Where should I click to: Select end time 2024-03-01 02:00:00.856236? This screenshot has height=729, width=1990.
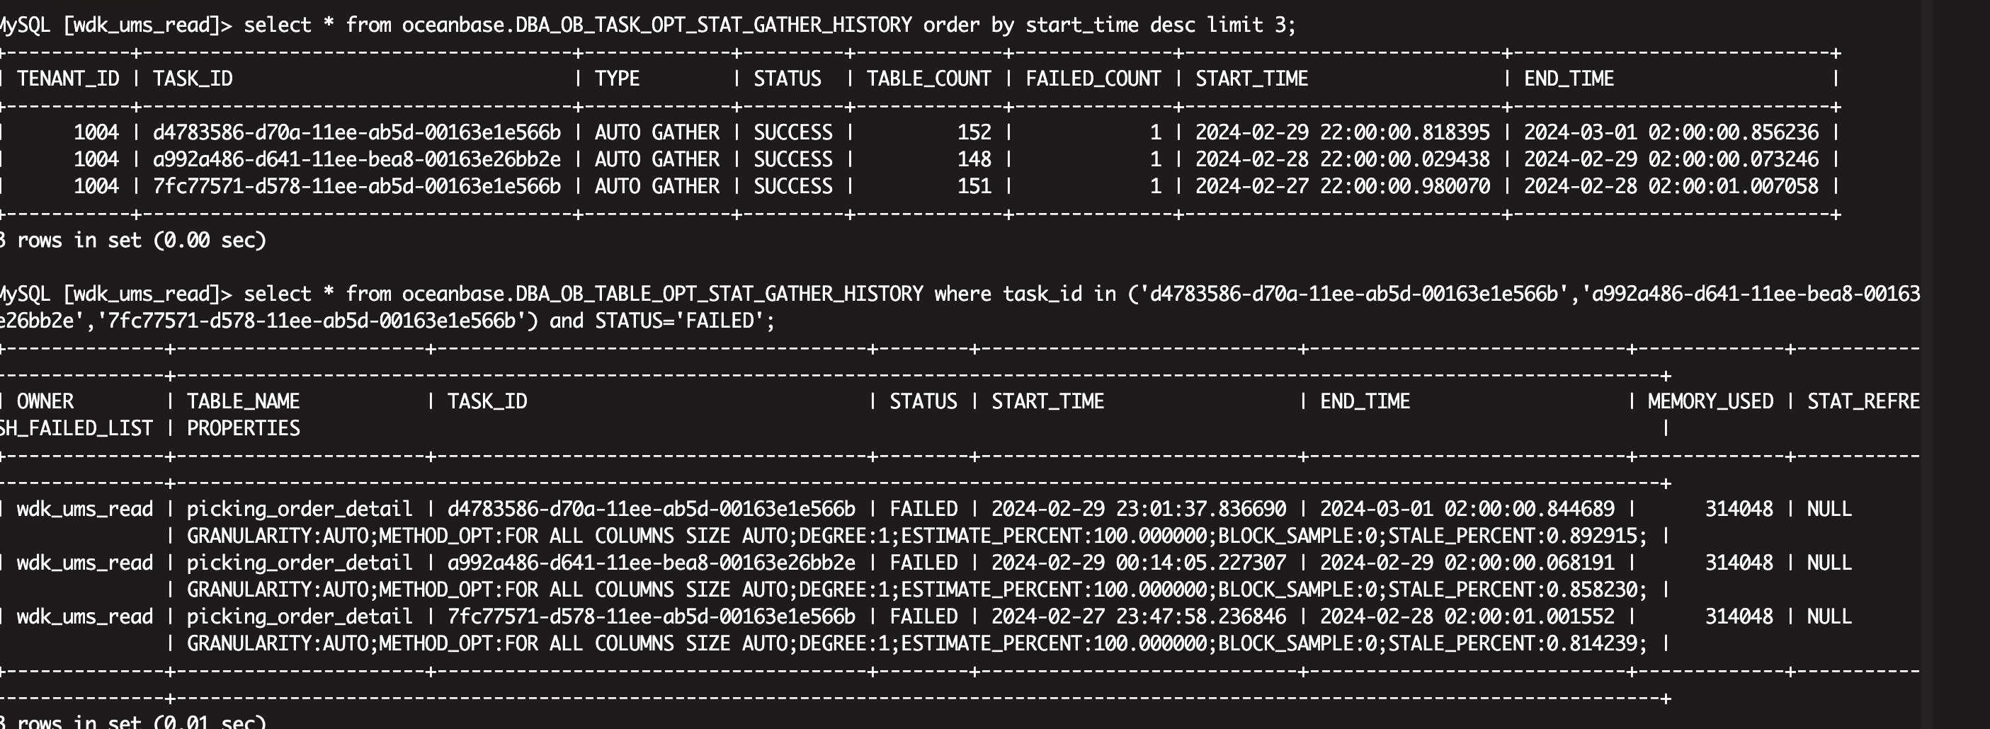pyautogui.click(x=1670, y=133)
